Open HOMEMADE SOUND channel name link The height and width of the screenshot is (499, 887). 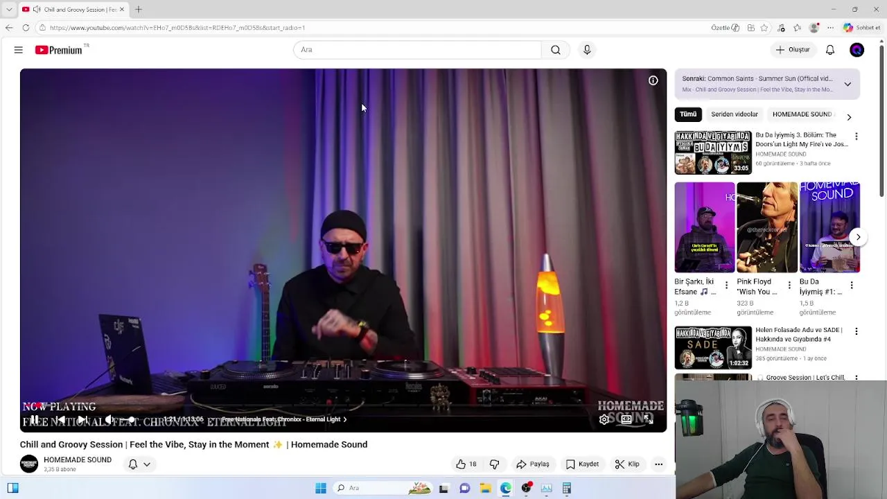tap(78, 459)
